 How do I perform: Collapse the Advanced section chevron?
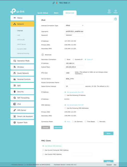[43, 55]
